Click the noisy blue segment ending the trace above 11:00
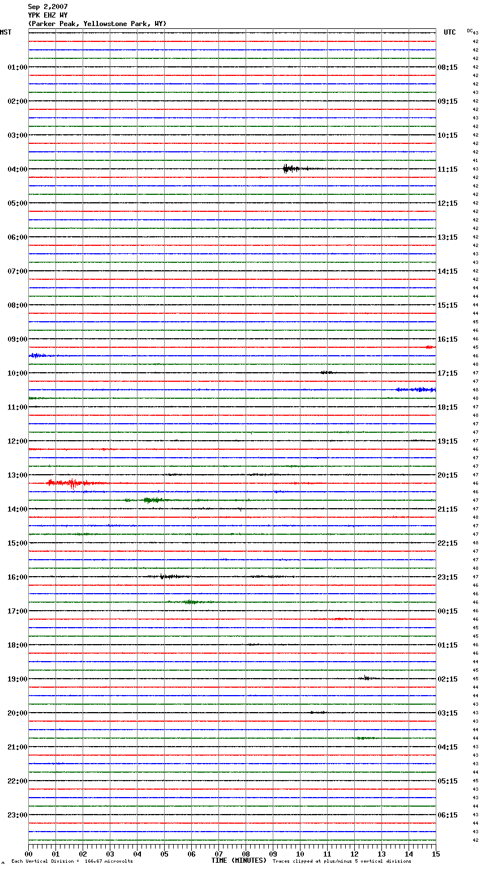 [x=416, y=390]
